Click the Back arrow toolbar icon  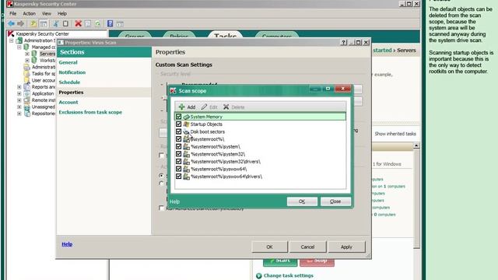click(12, 24)
